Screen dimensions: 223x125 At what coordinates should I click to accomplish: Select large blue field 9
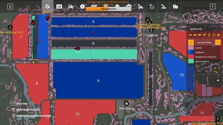pyautogui.click(x=98, y=81)
